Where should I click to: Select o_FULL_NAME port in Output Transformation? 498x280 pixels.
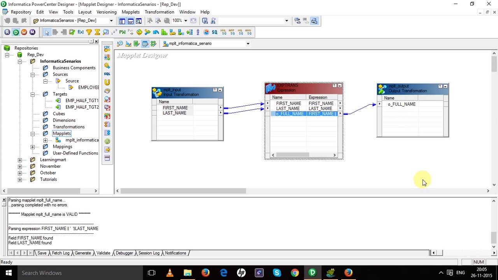tap(402, 104)
